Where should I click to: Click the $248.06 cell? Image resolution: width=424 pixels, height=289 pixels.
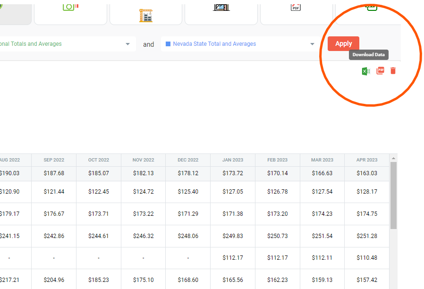point(188,236)
